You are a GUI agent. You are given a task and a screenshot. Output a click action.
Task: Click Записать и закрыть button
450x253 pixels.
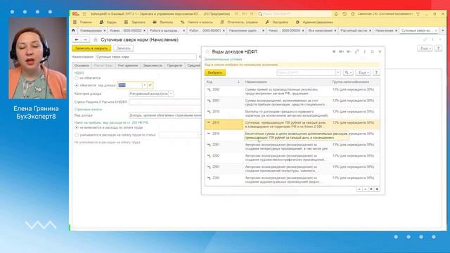(91, 48)
